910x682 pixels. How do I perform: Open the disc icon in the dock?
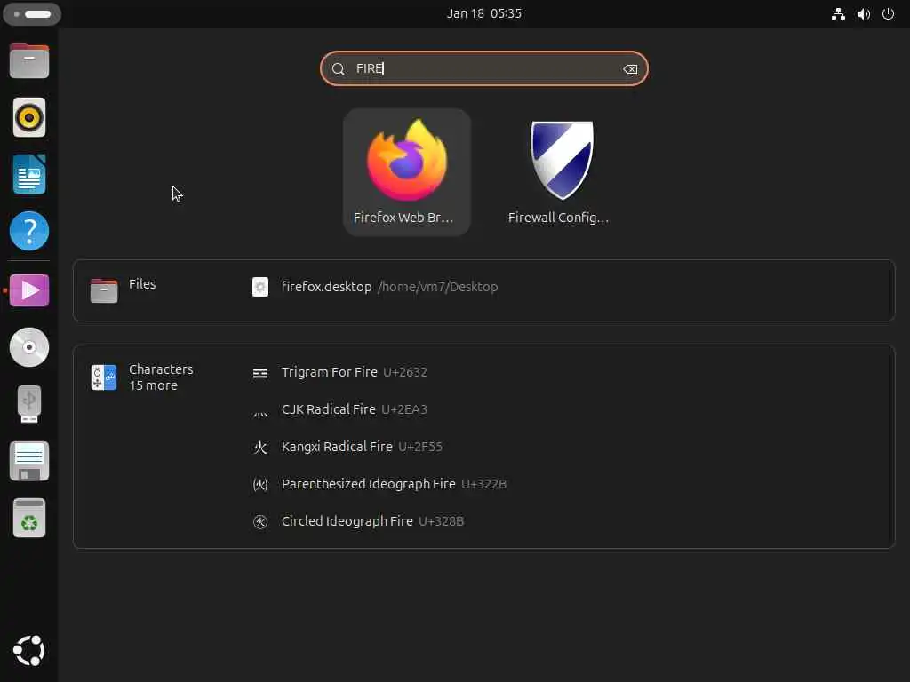pos(29,347)
